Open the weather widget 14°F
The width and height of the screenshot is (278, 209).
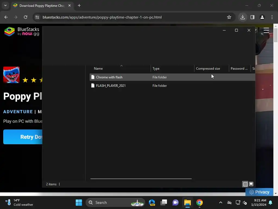(19, 202)
